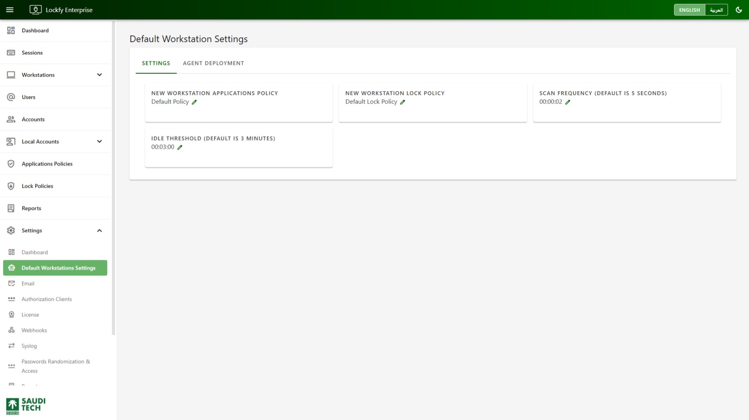Open the Settings sub-menu Dashboard item

tap(55, 252)
